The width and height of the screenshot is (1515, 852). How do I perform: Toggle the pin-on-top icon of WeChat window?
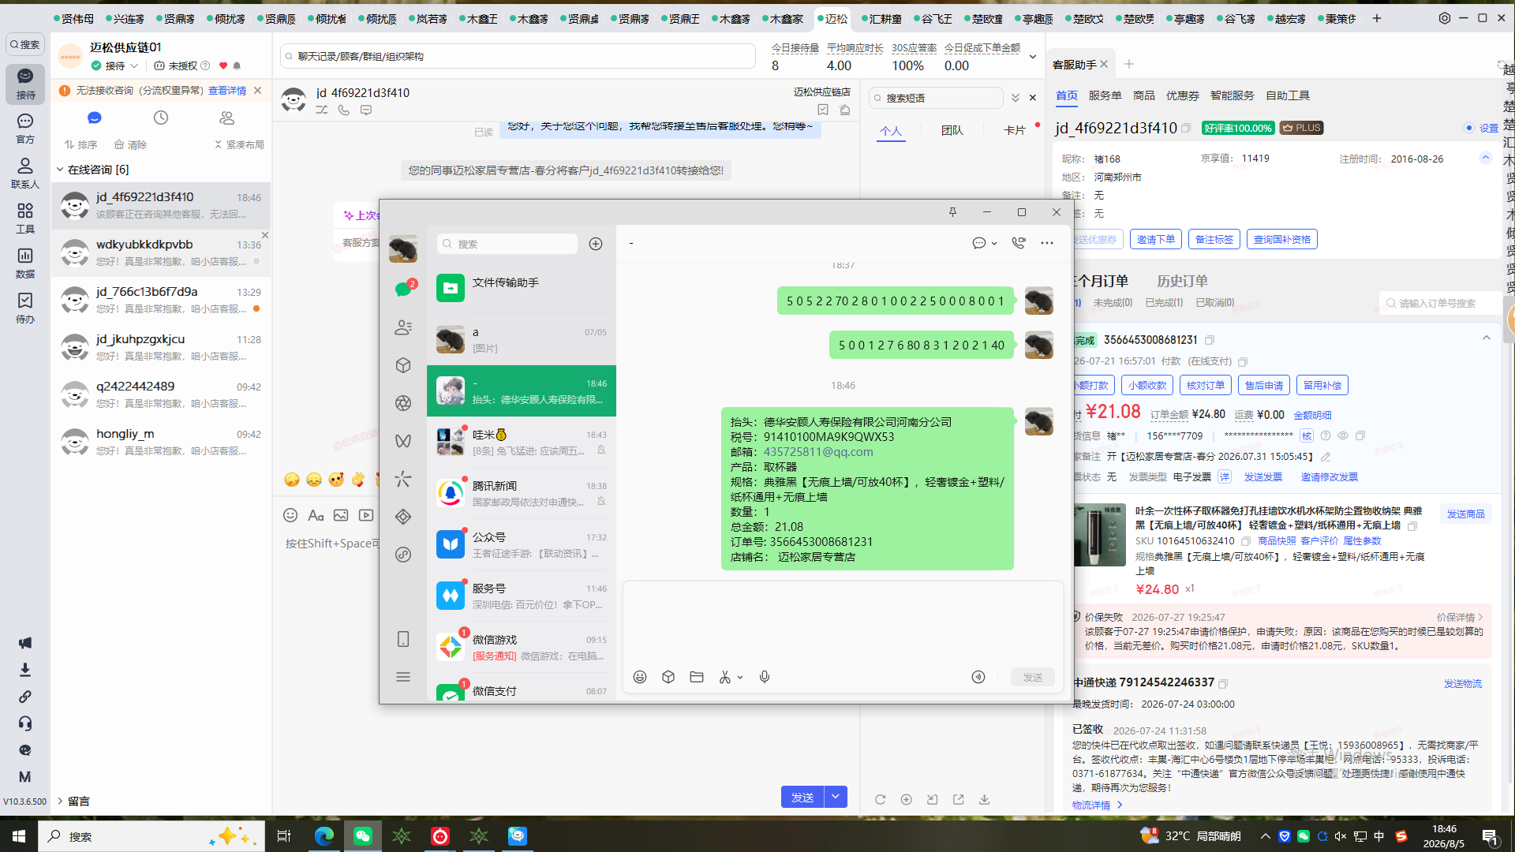pos(952,212)
